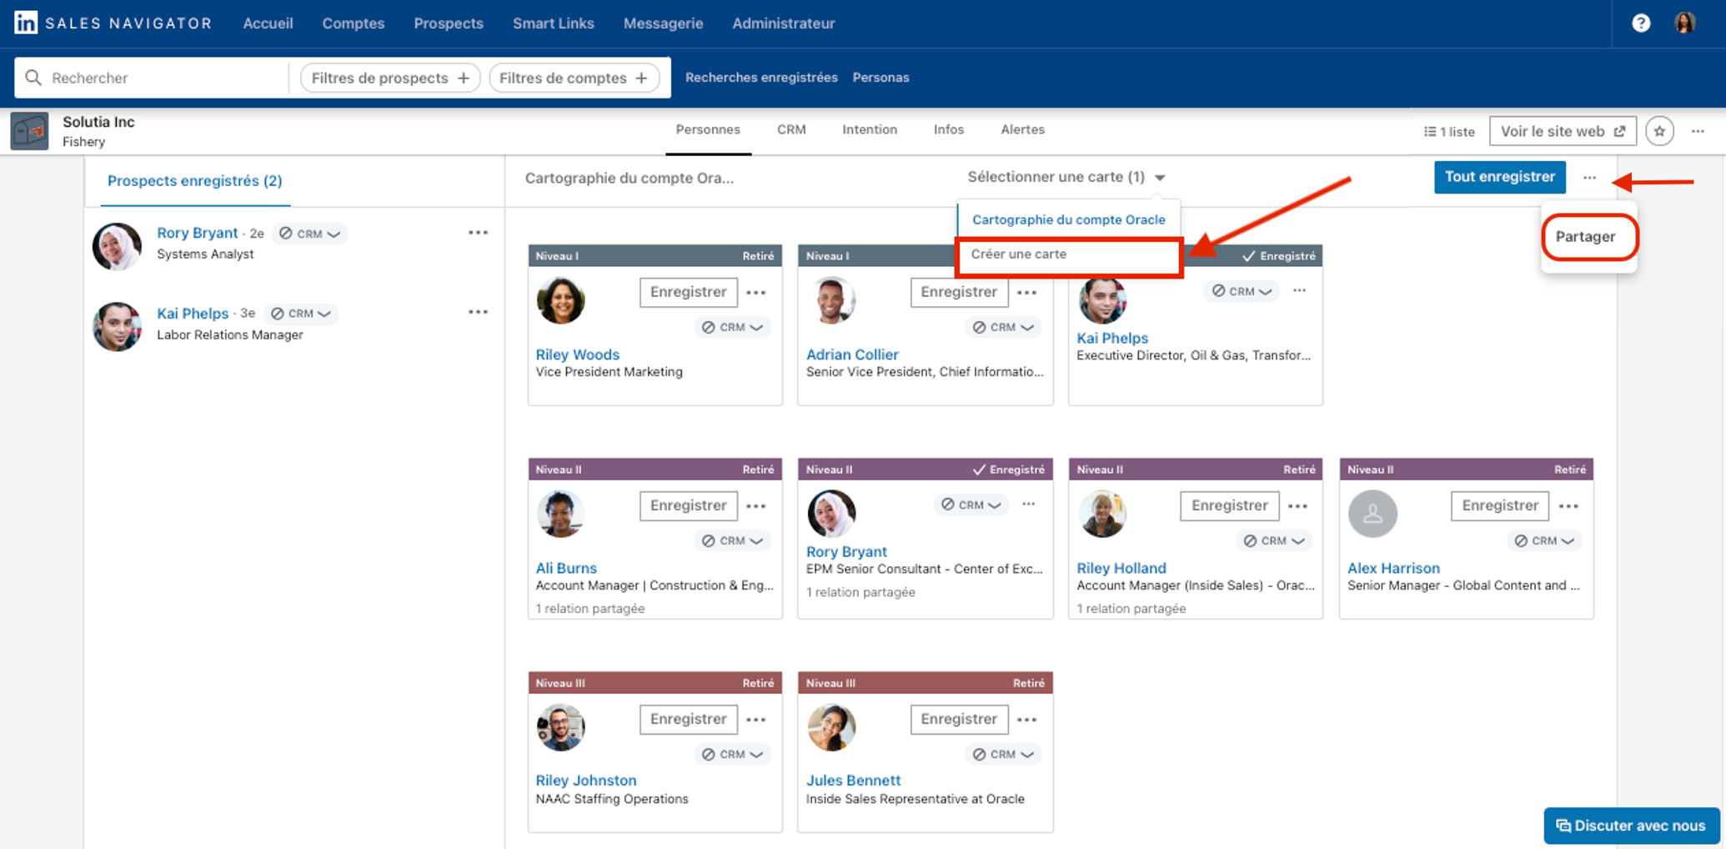1726x849 pixels.
Task: Click Voir le site web button
Action: (x=1563, y=131)
